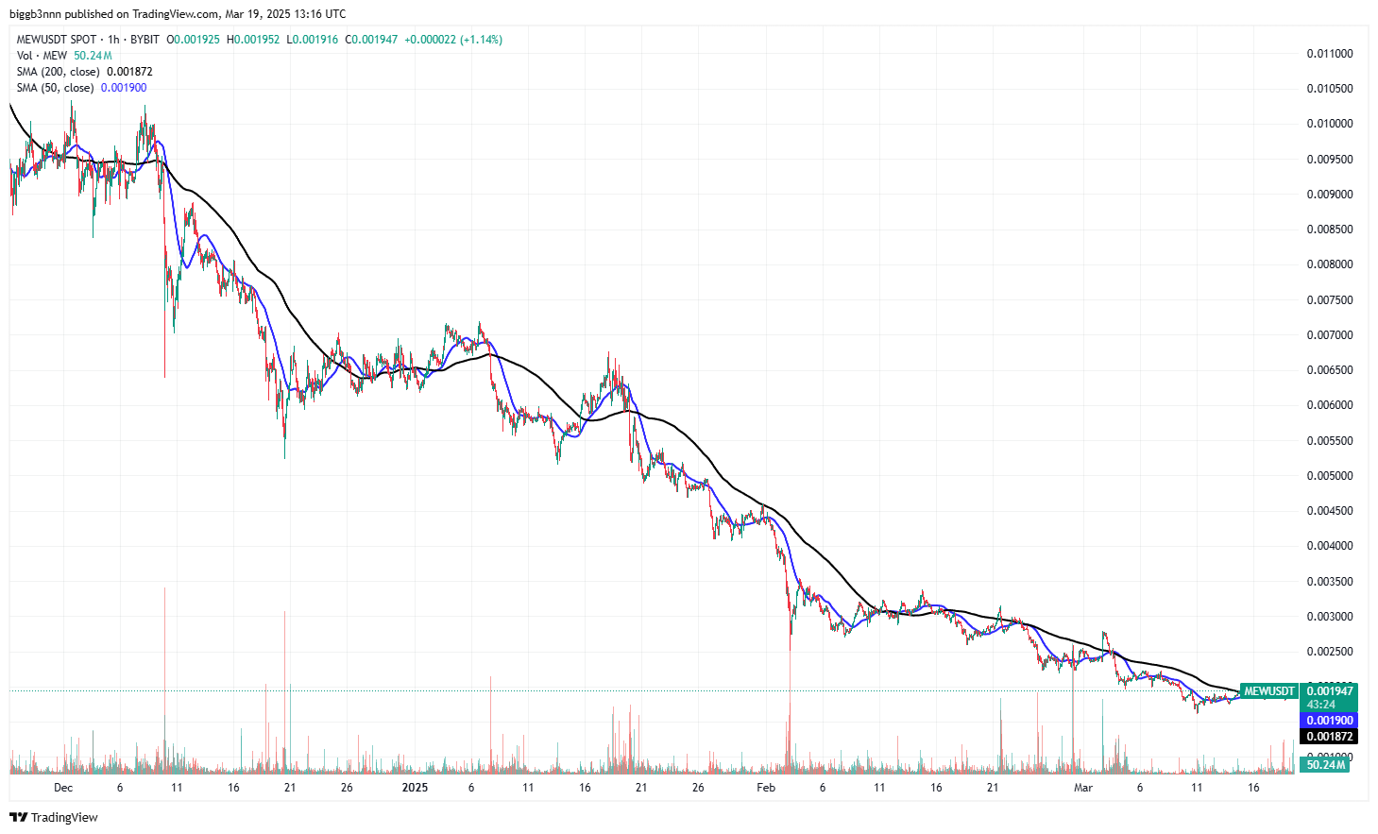Click the close value C0.001947
Image resolution: width=1378 pixels, height=834 pixels.
[371, 40]
